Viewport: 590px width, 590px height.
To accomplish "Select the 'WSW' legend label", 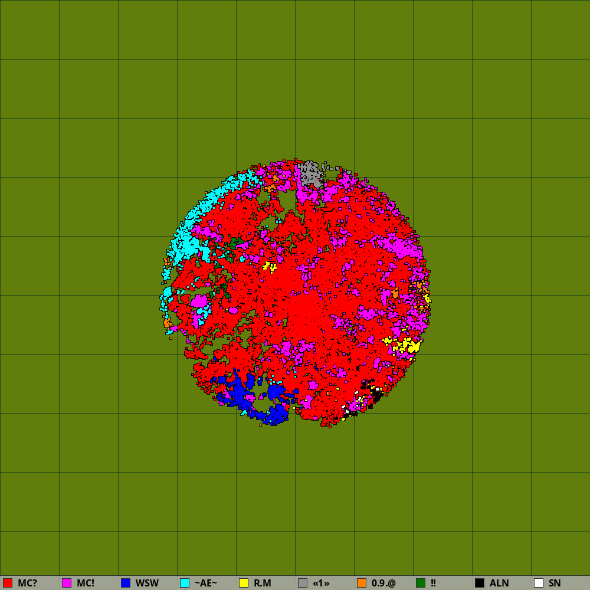I will (147, 583).
